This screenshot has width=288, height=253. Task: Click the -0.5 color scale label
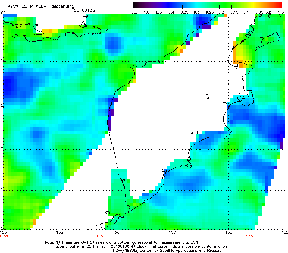[x=157, y=12]
